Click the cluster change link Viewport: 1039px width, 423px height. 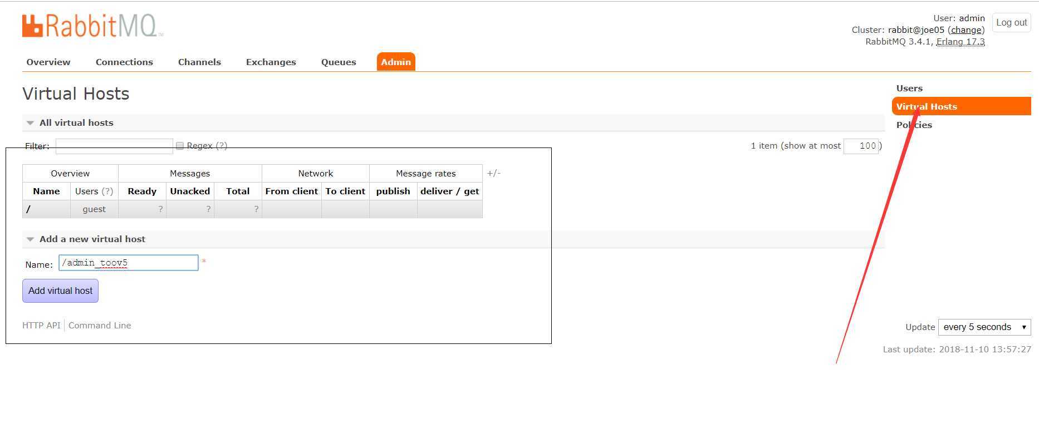[x=966, y=30]
